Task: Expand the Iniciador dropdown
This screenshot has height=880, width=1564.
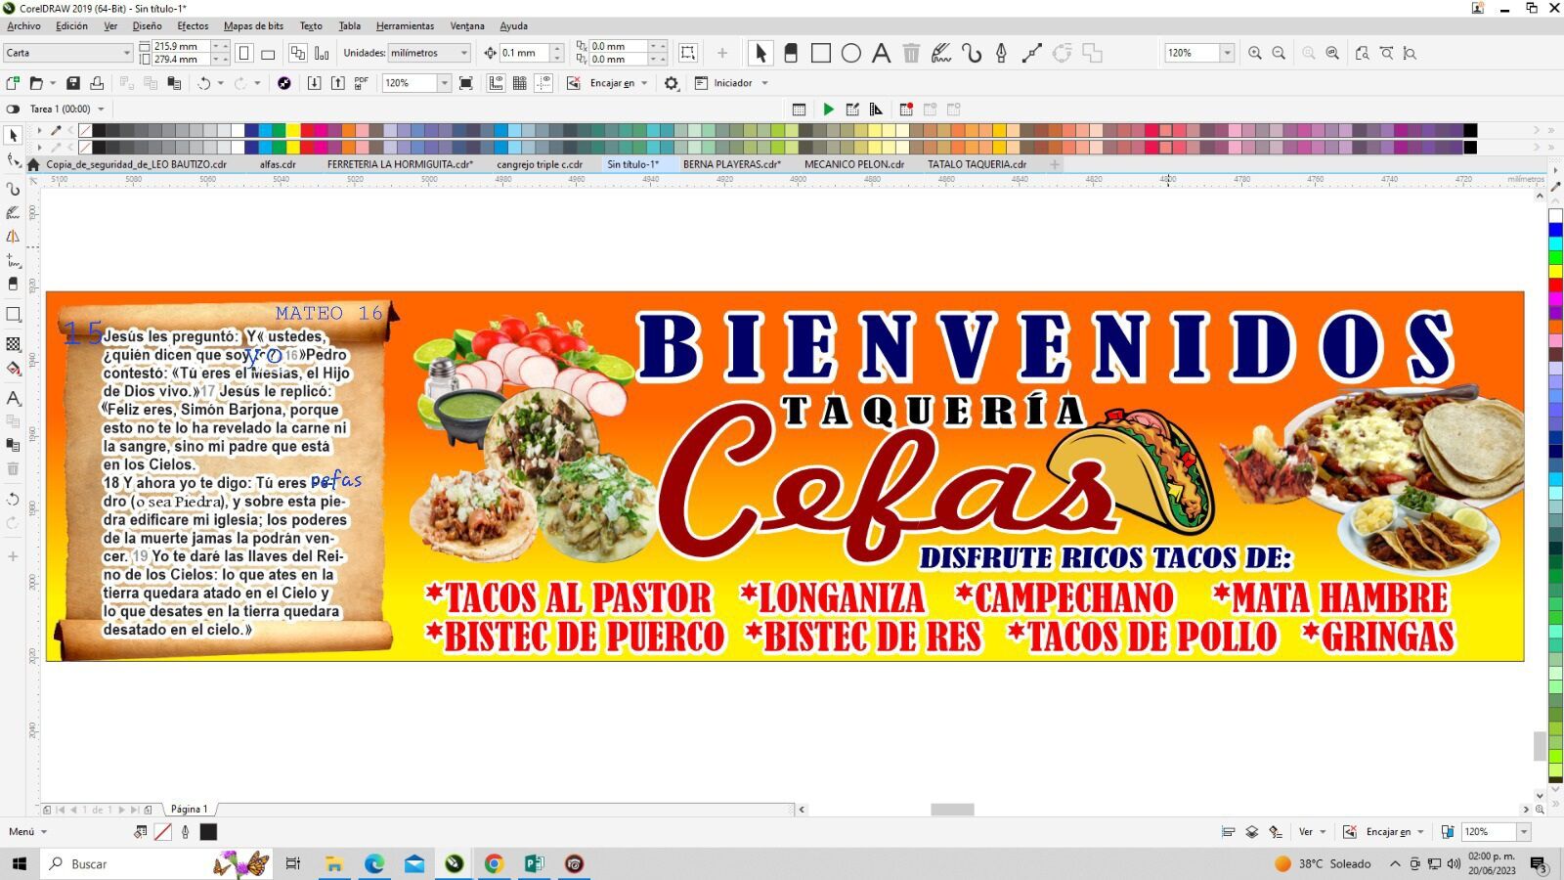Action: 764,83
